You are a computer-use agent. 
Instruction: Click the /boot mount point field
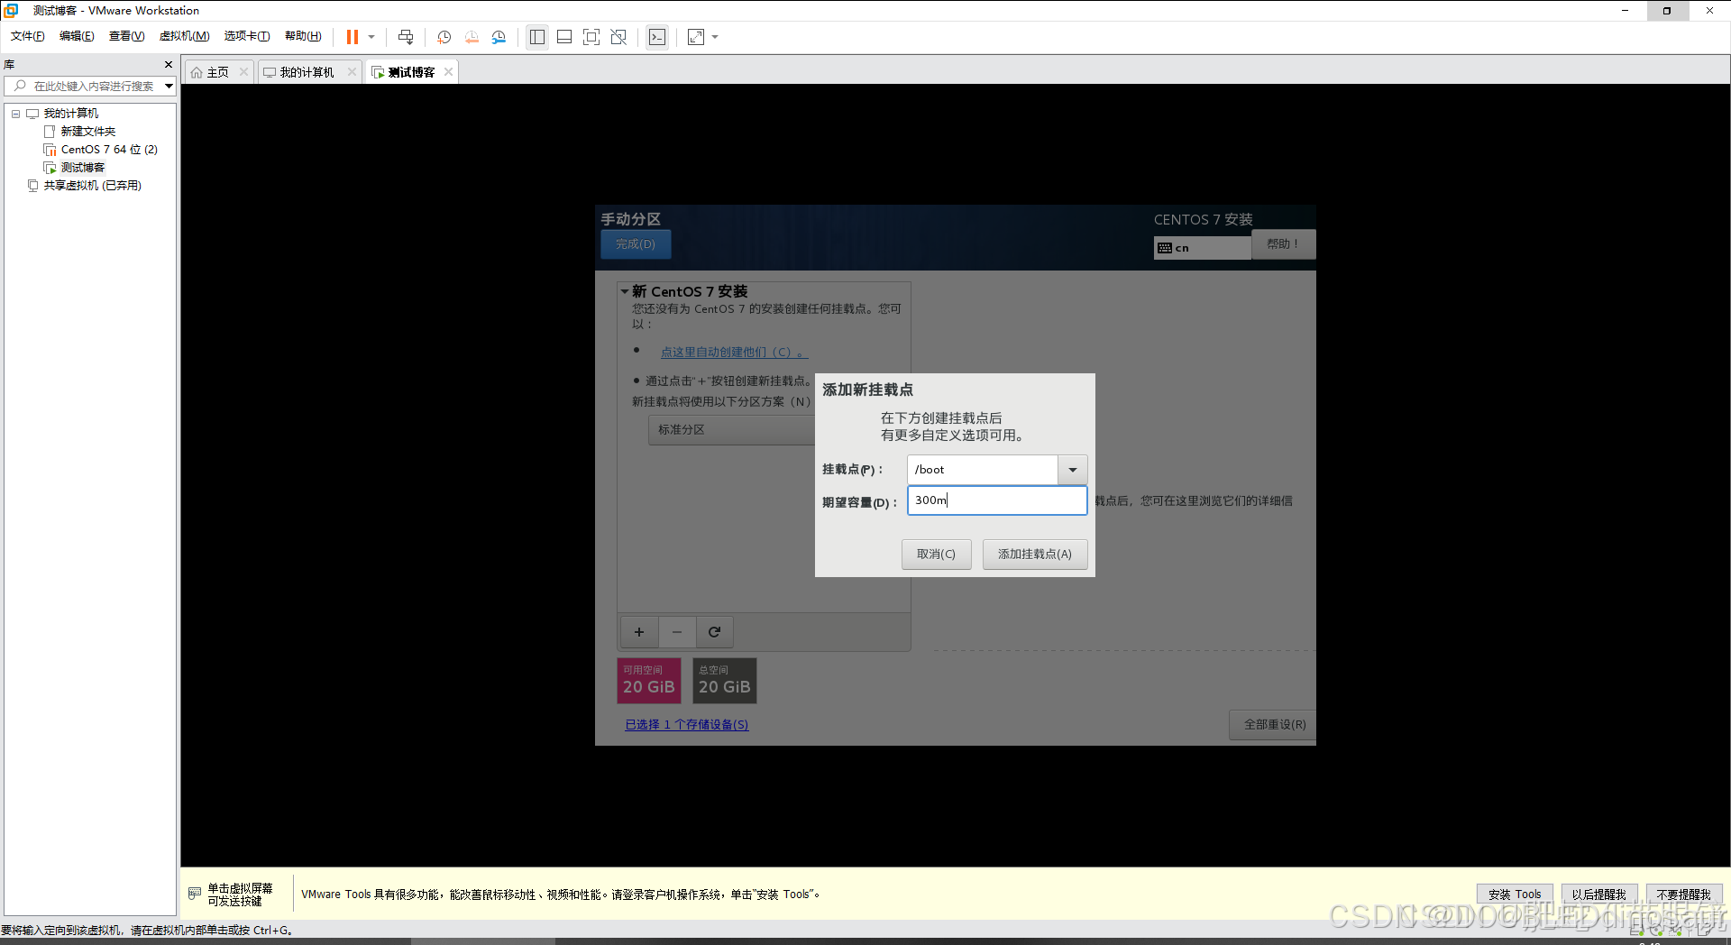click(x=982, y=470)
